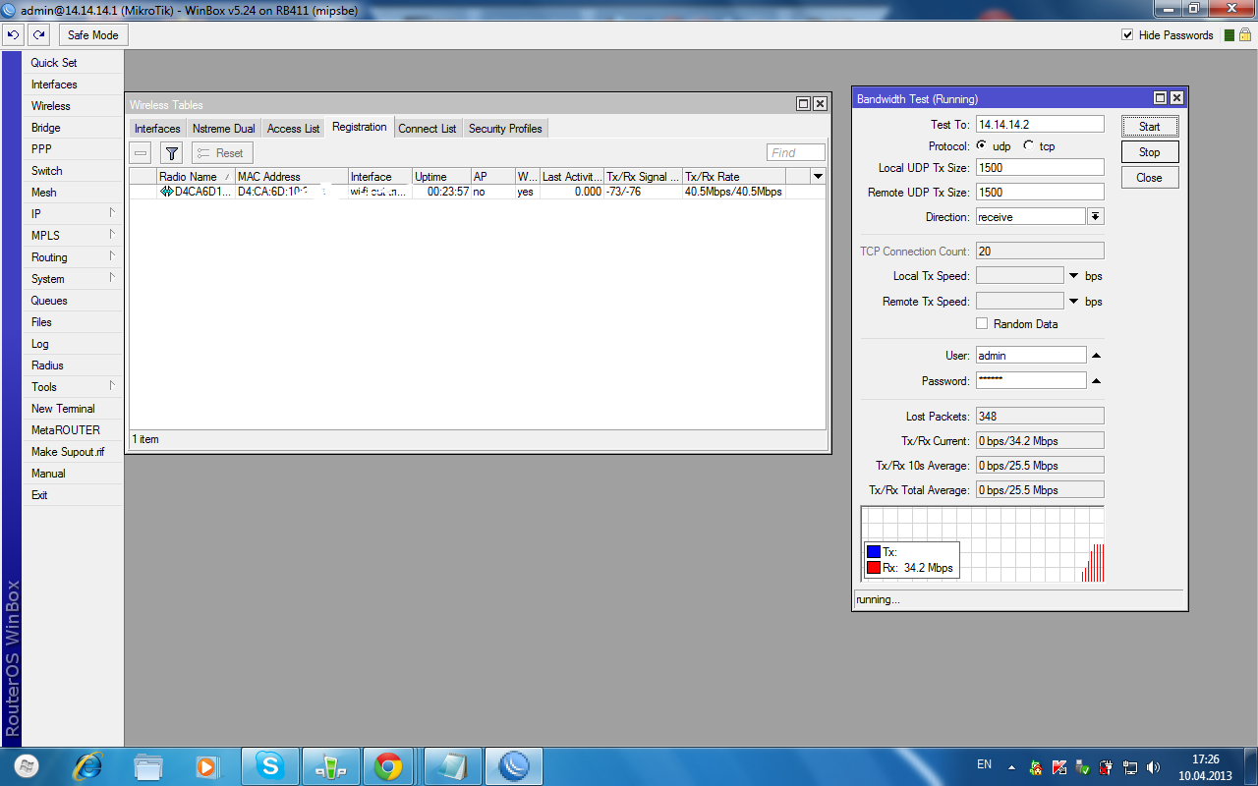Screen dimensions: 1258x786
Task: Switch to WinBox on the taskbar
Action: (514, 766)
